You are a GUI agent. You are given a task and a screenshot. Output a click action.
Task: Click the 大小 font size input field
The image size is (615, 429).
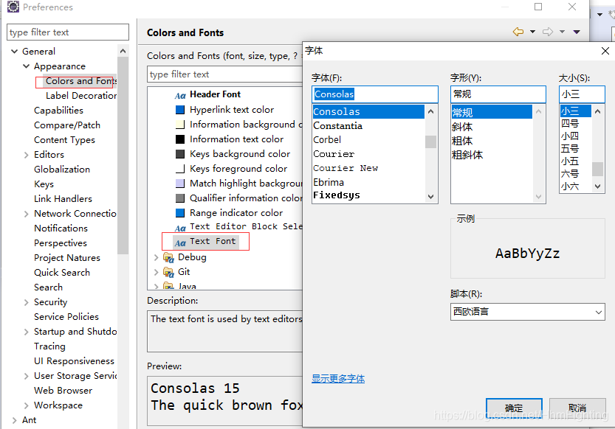(x=582, y=94)
